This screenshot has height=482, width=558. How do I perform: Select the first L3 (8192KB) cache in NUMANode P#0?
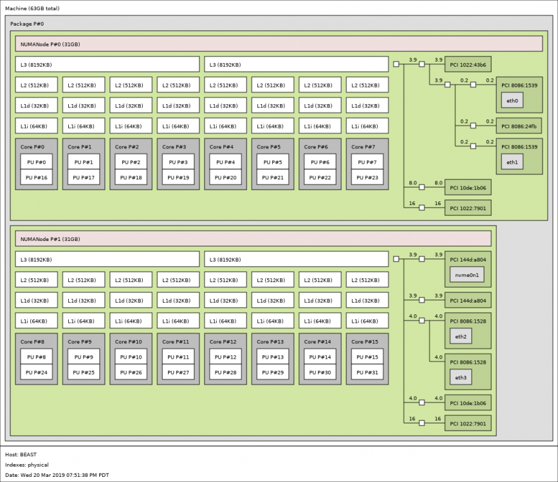click(107, 64)
